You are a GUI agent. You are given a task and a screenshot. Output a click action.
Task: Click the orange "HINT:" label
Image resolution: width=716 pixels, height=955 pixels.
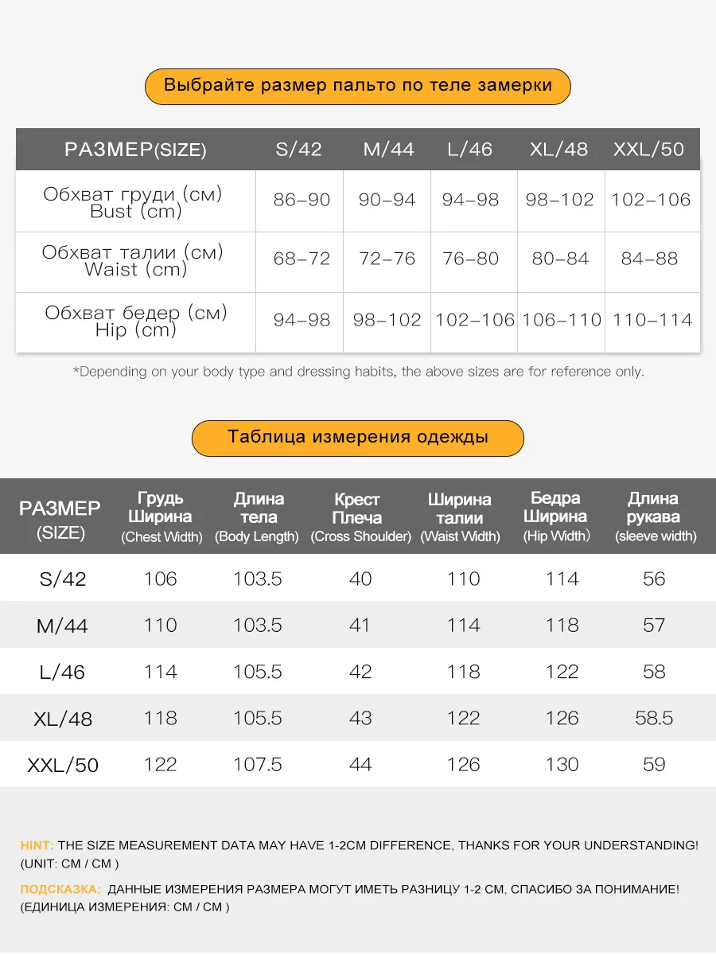37,845
